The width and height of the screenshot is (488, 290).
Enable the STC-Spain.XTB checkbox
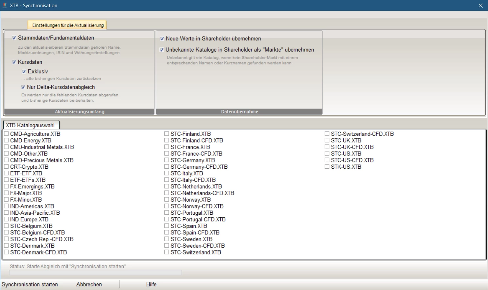pos(167,226)
